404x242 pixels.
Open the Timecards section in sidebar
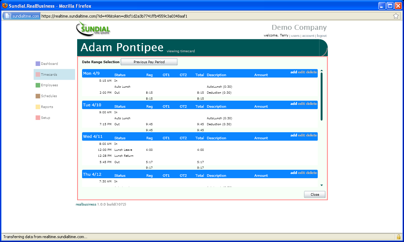coord(49,75)
